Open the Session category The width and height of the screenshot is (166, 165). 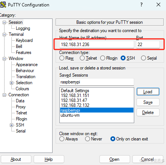pyautogui.click(x=16, y=22)
